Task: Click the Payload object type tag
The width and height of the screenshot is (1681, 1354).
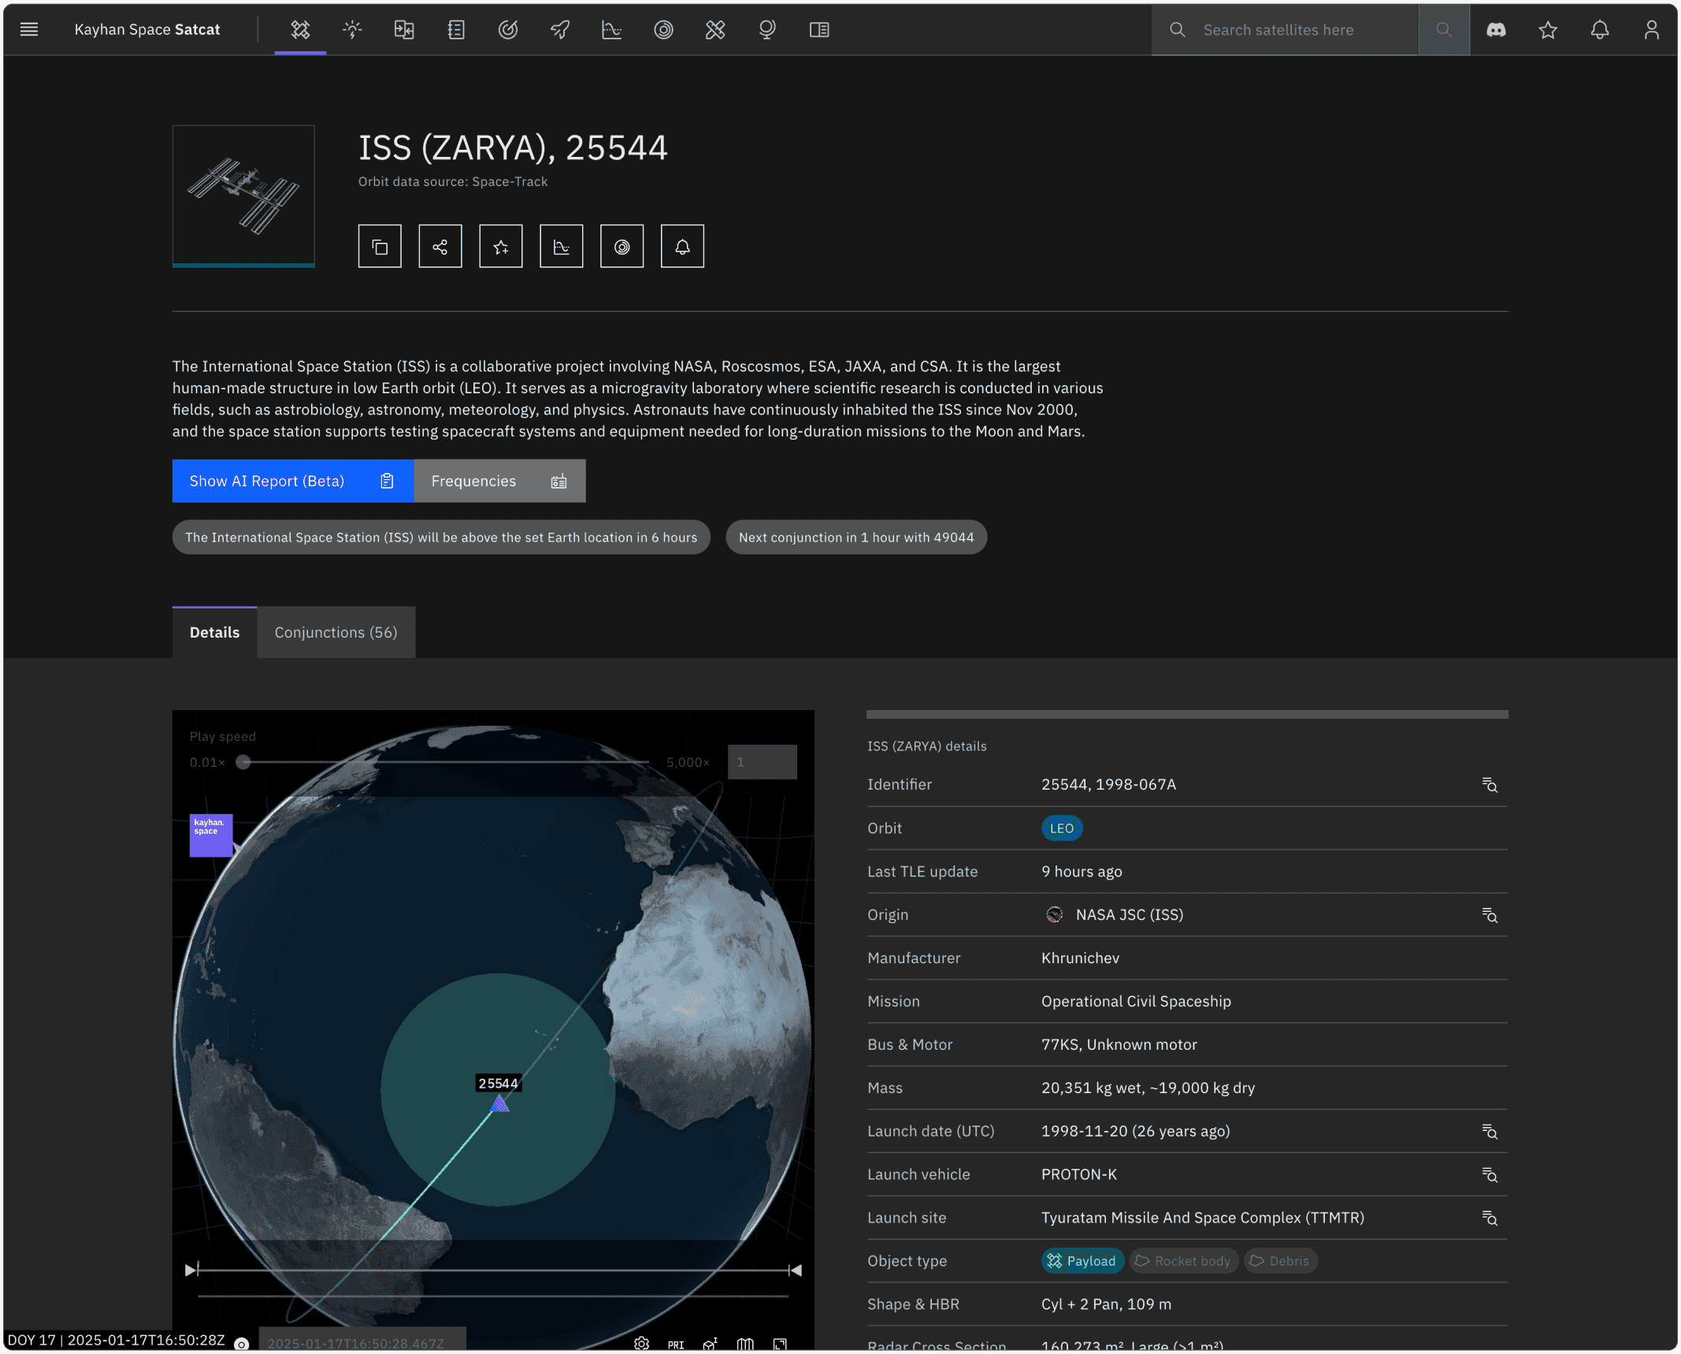Action: [x=1083, y=1261]
